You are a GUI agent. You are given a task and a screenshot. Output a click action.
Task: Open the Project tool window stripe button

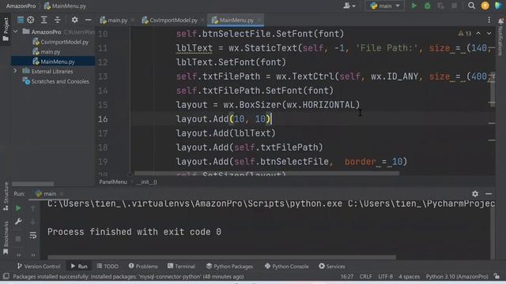[6, 29]
